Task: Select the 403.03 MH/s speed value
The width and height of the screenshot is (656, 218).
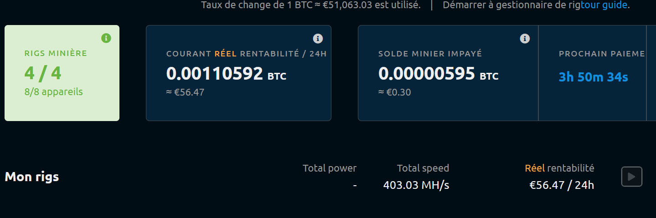Action: 416,185
